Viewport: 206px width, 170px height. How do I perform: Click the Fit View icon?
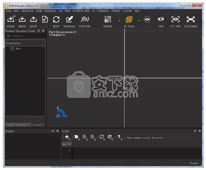tap(175, 19)
